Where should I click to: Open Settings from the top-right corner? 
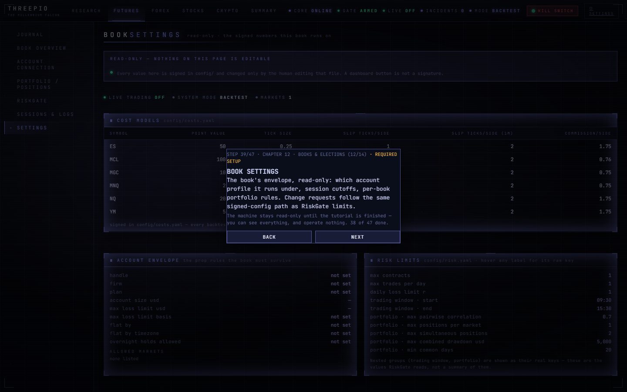click(601, 11)
